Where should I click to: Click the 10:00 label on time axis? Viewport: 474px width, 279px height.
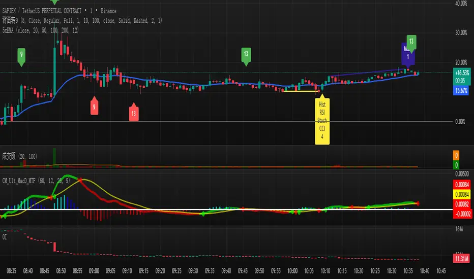(x=293, y=269)
